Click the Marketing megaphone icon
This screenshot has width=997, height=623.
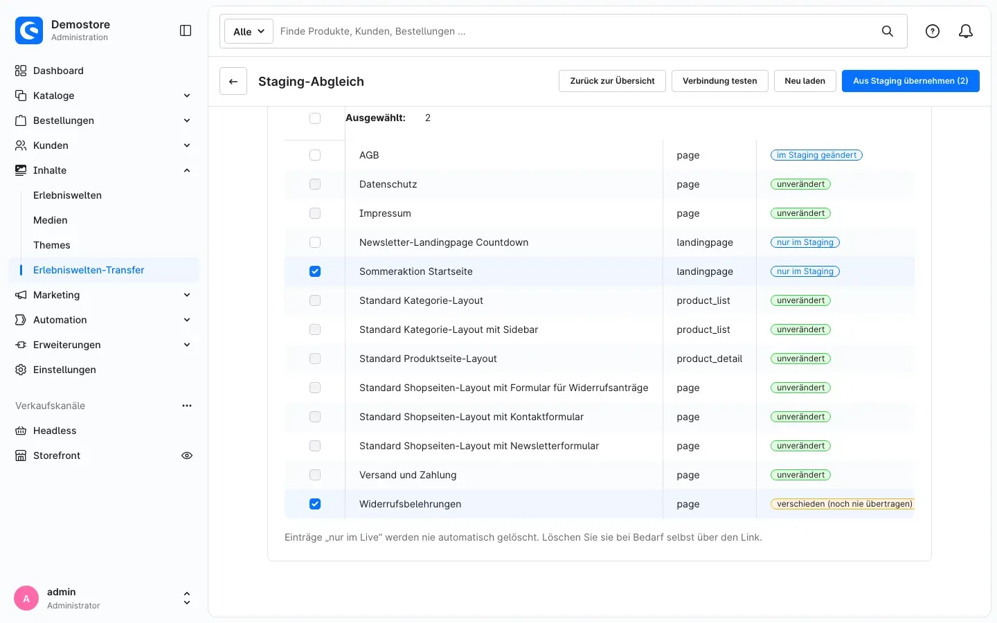point(21,295)
